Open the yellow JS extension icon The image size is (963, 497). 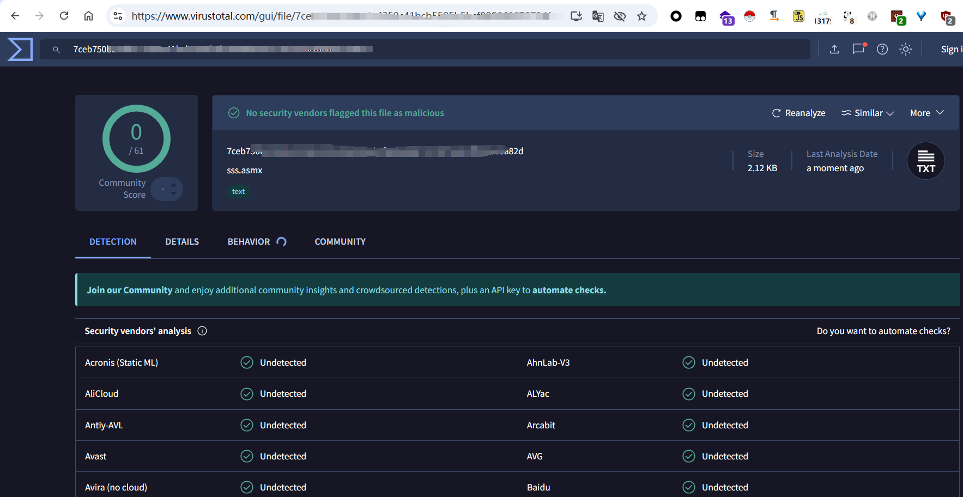pyautogui.click(x=798, y=16)
